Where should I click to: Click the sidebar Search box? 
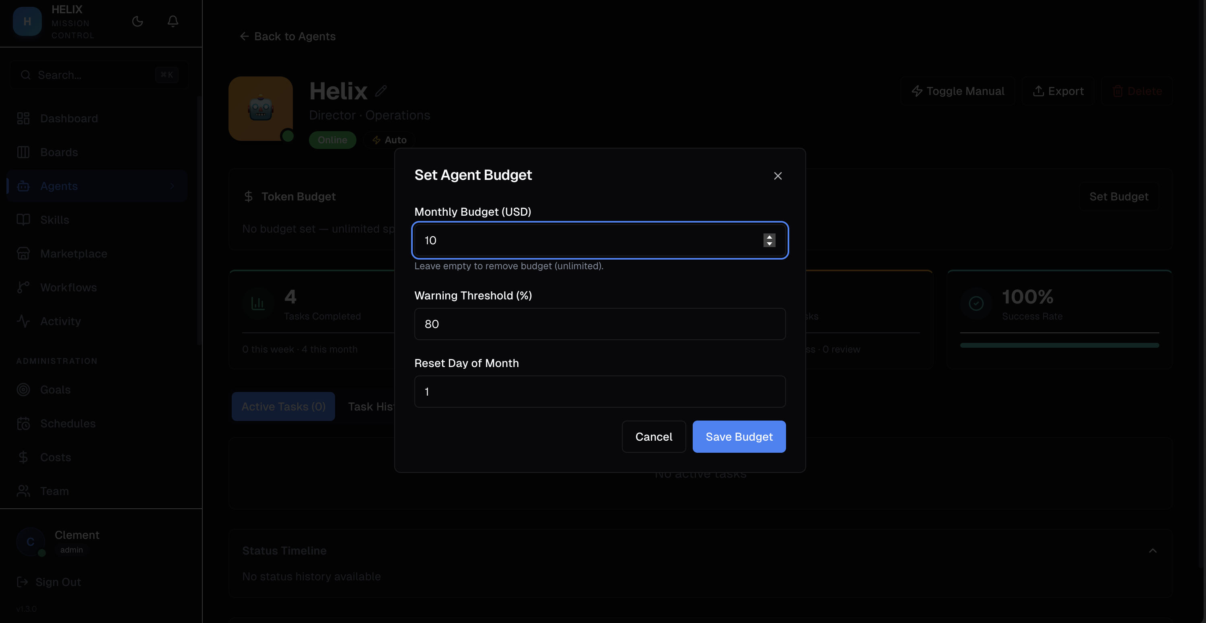click(99, 75)
